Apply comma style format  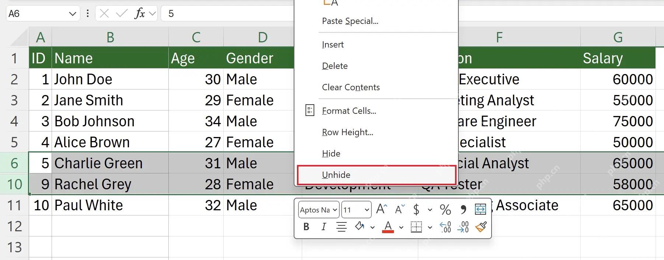pos(463,210)
